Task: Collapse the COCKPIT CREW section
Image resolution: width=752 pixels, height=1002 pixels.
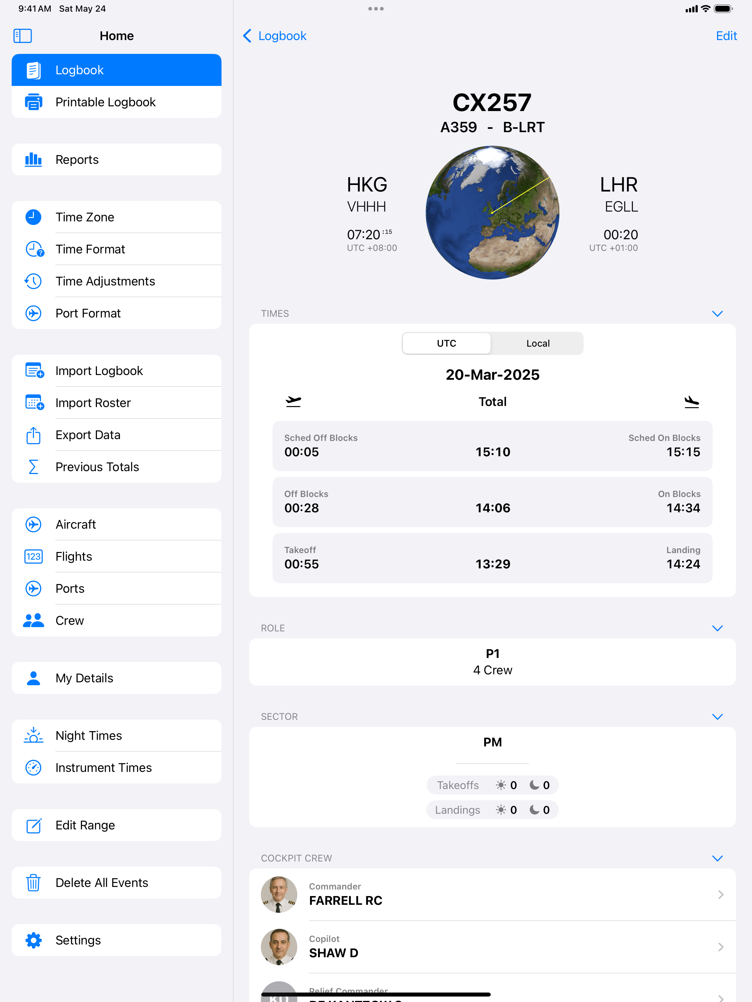Action: coord(717,859)
